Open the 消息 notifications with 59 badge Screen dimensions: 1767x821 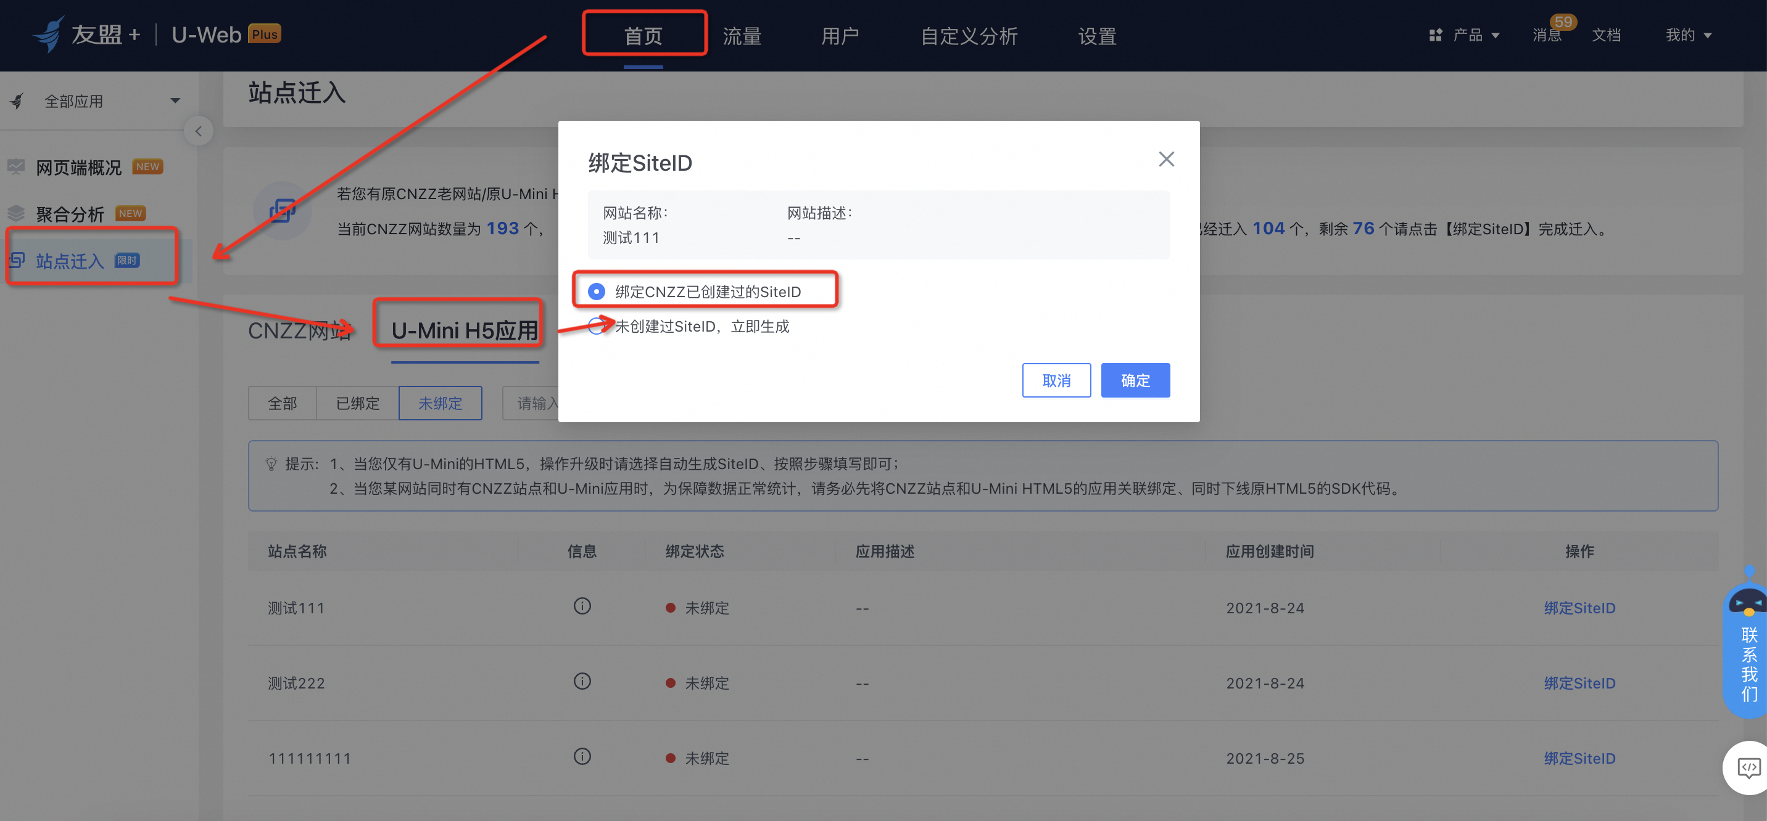pyautogui.click(x=1547, y=35)
